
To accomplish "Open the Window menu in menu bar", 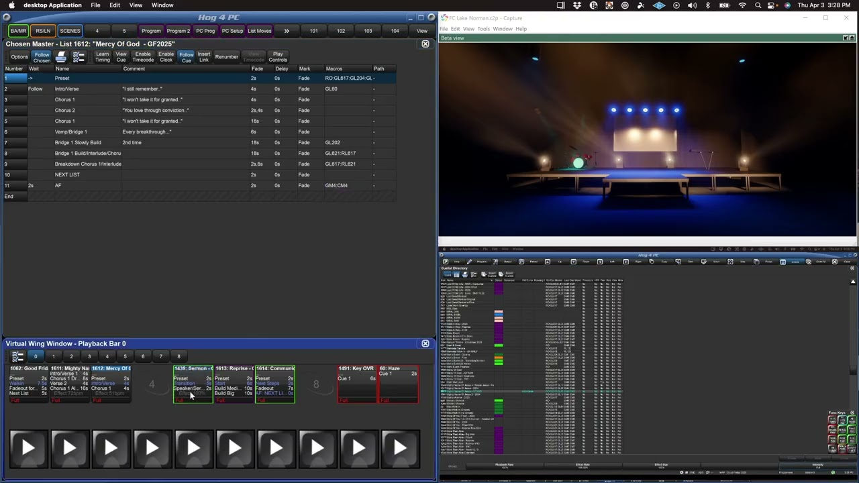I will click(162, 5).
